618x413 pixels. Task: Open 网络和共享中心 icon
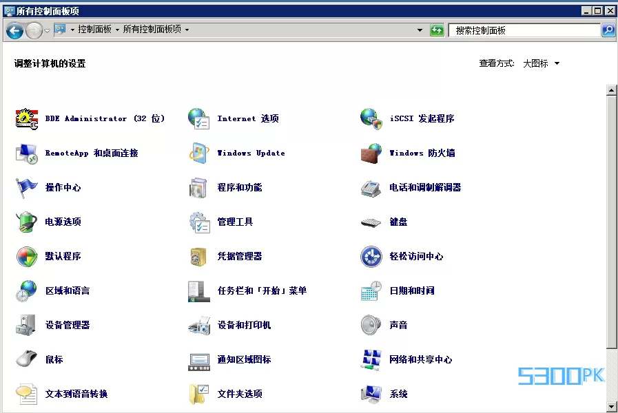(x=371, y=359)
